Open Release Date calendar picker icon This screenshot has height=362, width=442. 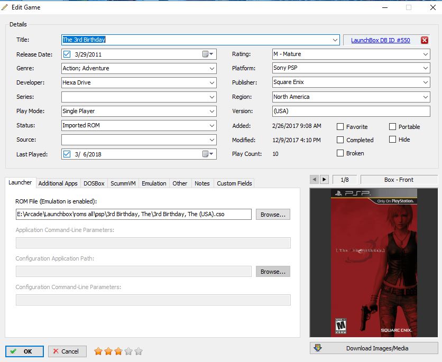(x=208, y=54)
